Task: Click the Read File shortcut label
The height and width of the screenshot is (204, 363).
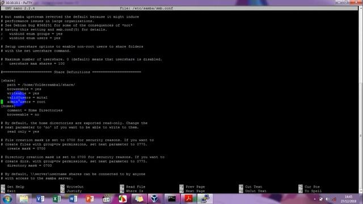Action: coord(136,186)
